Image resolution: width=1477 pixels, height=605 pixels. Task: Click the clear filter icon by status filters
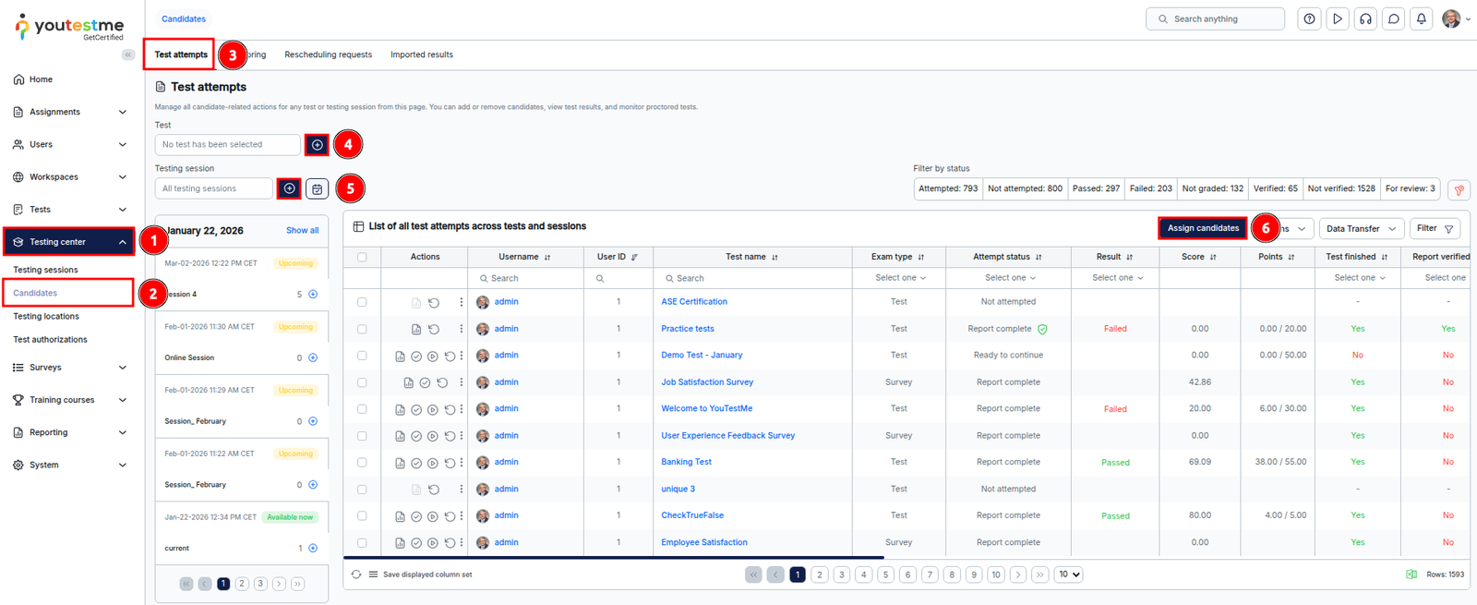pos(1459,189)
